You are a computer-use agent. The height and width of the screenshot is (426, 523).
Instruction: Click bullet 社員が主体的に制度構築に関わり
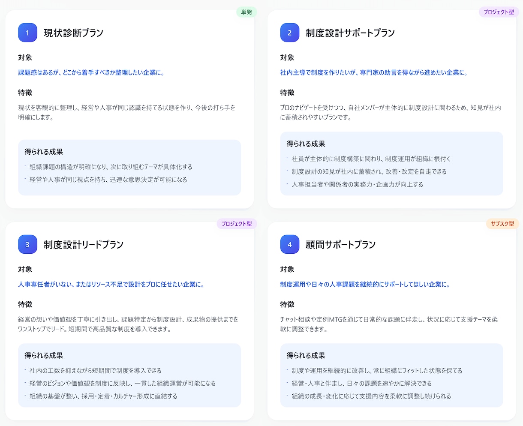pyautogui.click(x=371, y=159)
